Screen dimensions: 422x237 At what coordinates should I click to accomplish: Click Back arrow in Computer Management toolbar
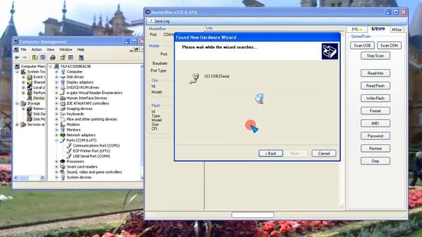tap(17, 57)
